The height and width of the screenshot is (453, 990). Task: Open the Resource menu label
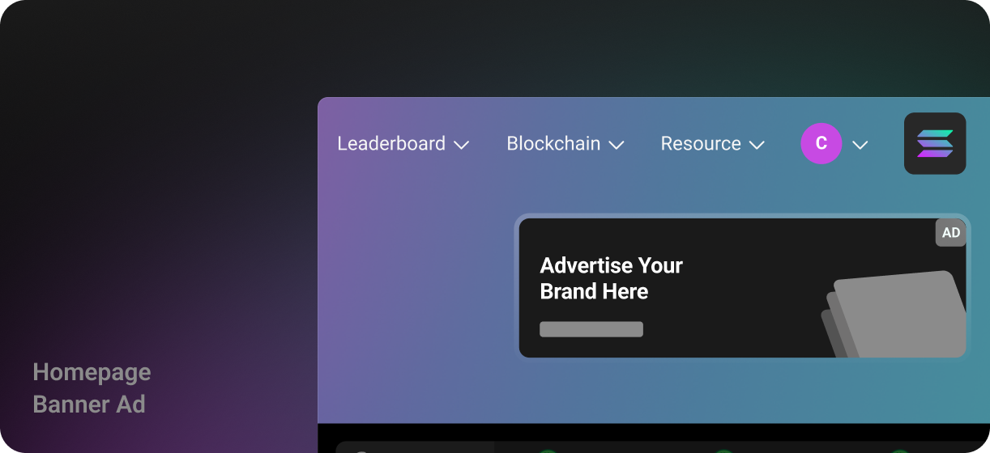coord(701,143)
